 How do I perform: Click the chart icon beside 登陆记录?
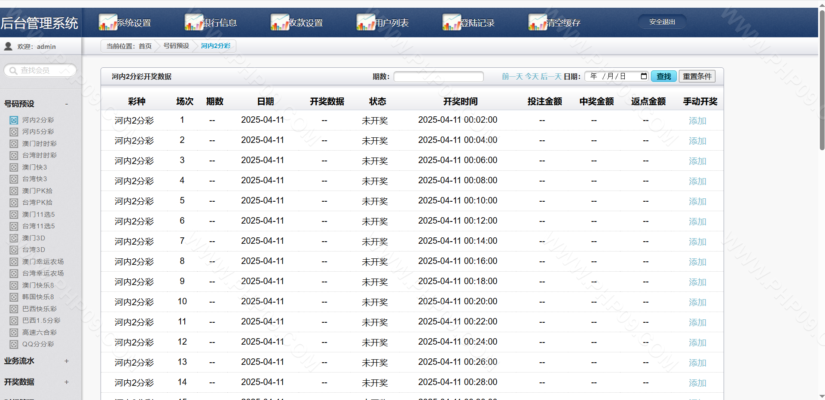pos(452,22)
